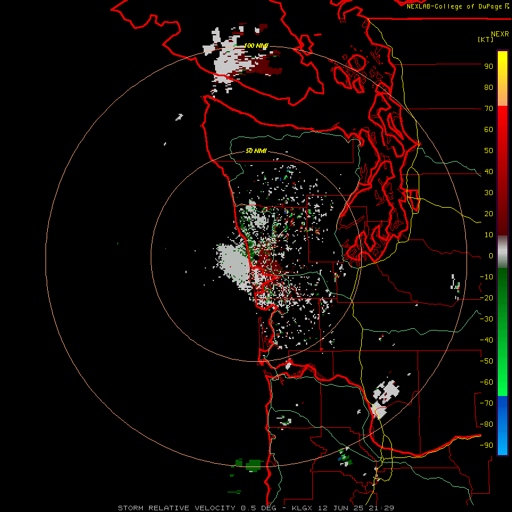512x512 pixels.
Task: Click the 30 value on the velocity scale
Action: [489, 193]
